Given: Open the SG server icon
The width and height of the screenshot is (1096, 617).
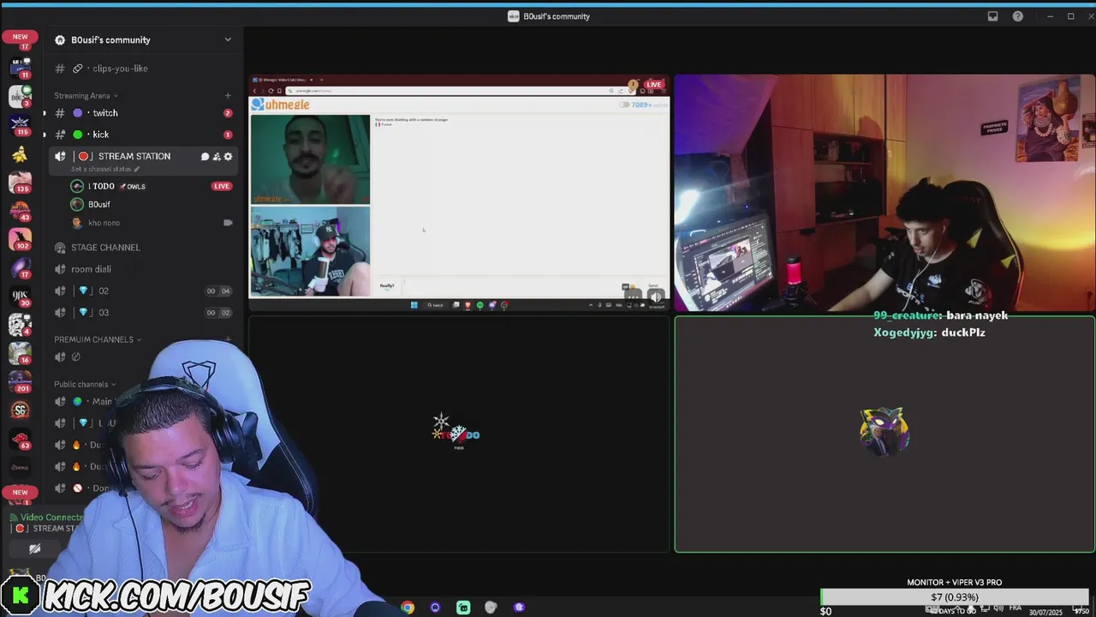Looking at the screenshot, I should coord(20,410).
